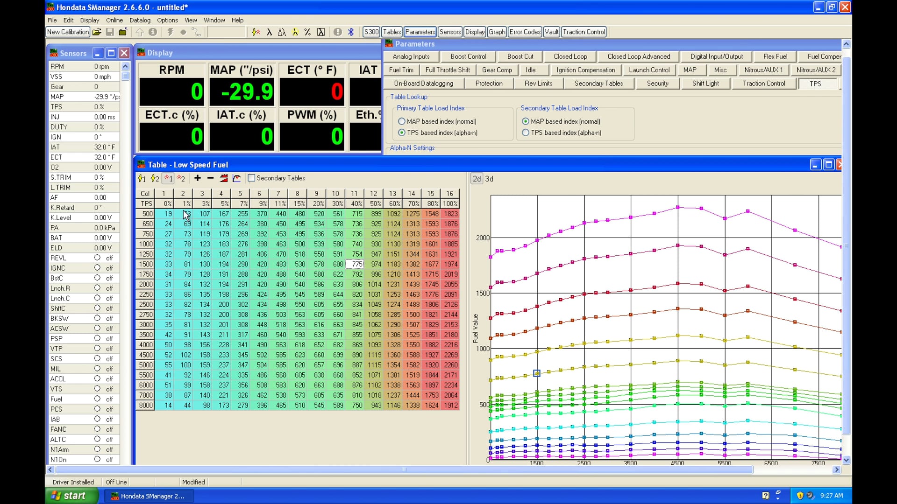Screen dimensions: 897x504
Task: Switch the graph to 3d view
Action: pos(488,179)
